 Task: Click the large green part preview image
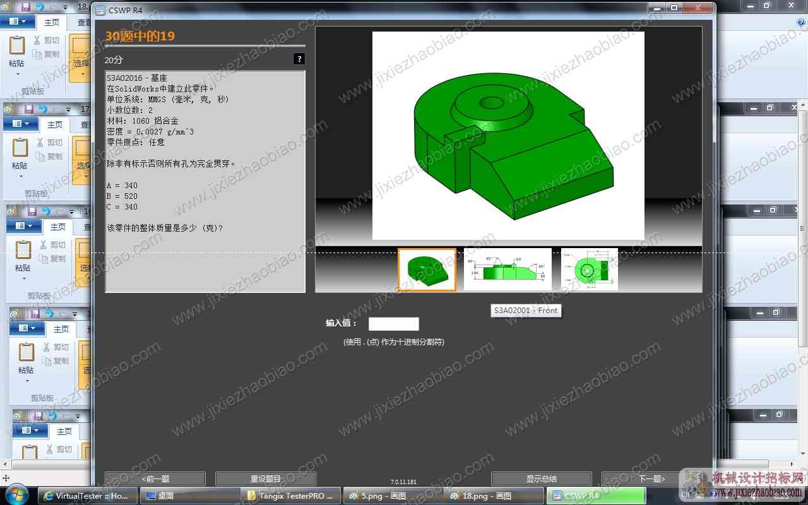508,136
